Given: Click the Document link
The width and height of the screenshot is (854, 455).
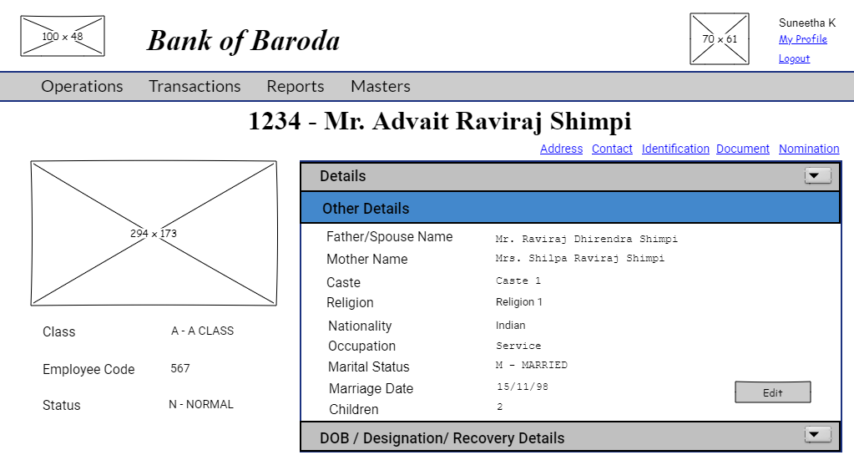Looking at the screenshot, I should click(x=742, y=149).
